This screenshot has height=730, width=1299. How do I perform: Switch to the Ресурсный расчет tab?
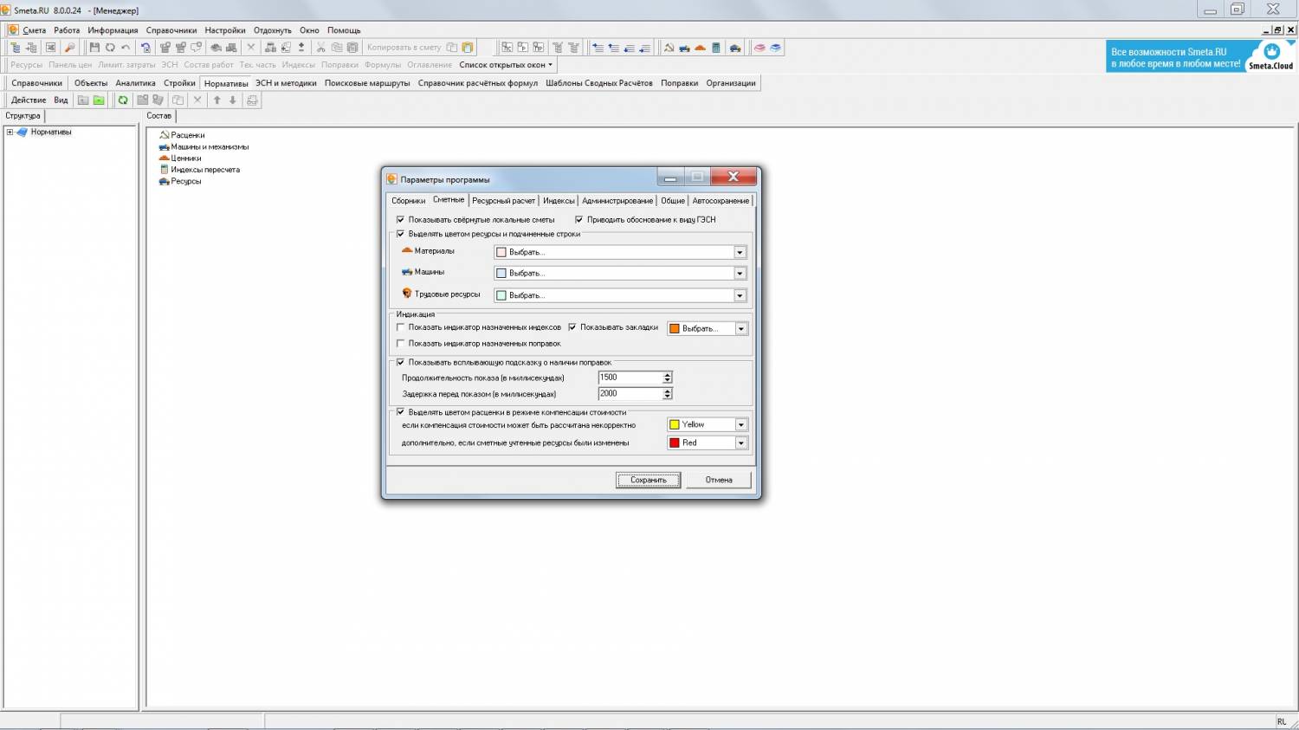503,201
